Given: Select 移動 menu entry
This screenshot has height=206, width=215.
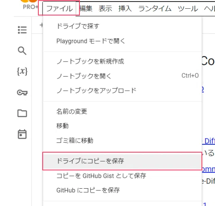Looking at the screenshot, I should pos(122,126).
